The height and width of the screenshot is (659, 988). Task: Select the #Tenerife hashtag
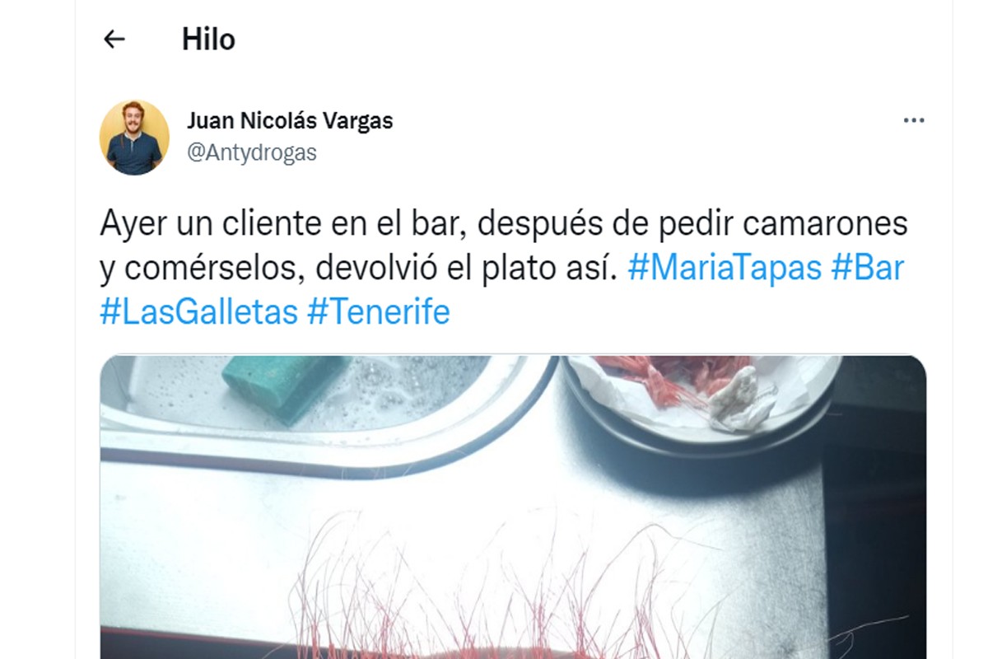pyautogui.click(x=379, y=312)
